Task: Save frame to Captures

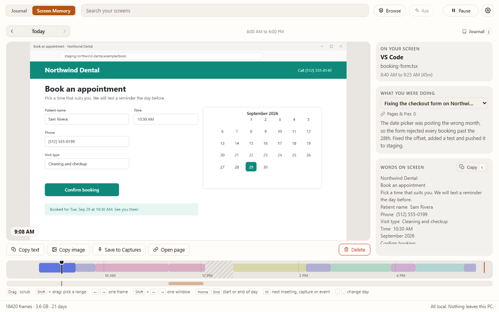Action: tap(119, 250)
